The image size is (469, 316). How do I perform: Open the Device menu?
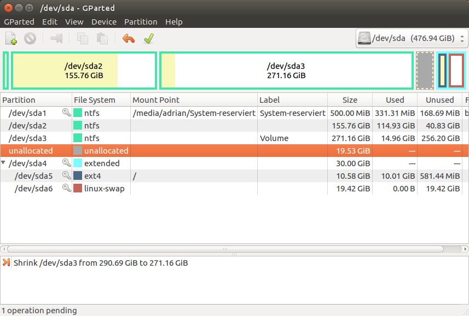tap(104, 22)
